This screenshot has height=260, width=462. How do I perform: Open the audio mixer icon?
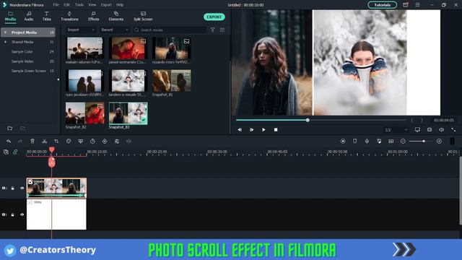click(x=379, y=142)
